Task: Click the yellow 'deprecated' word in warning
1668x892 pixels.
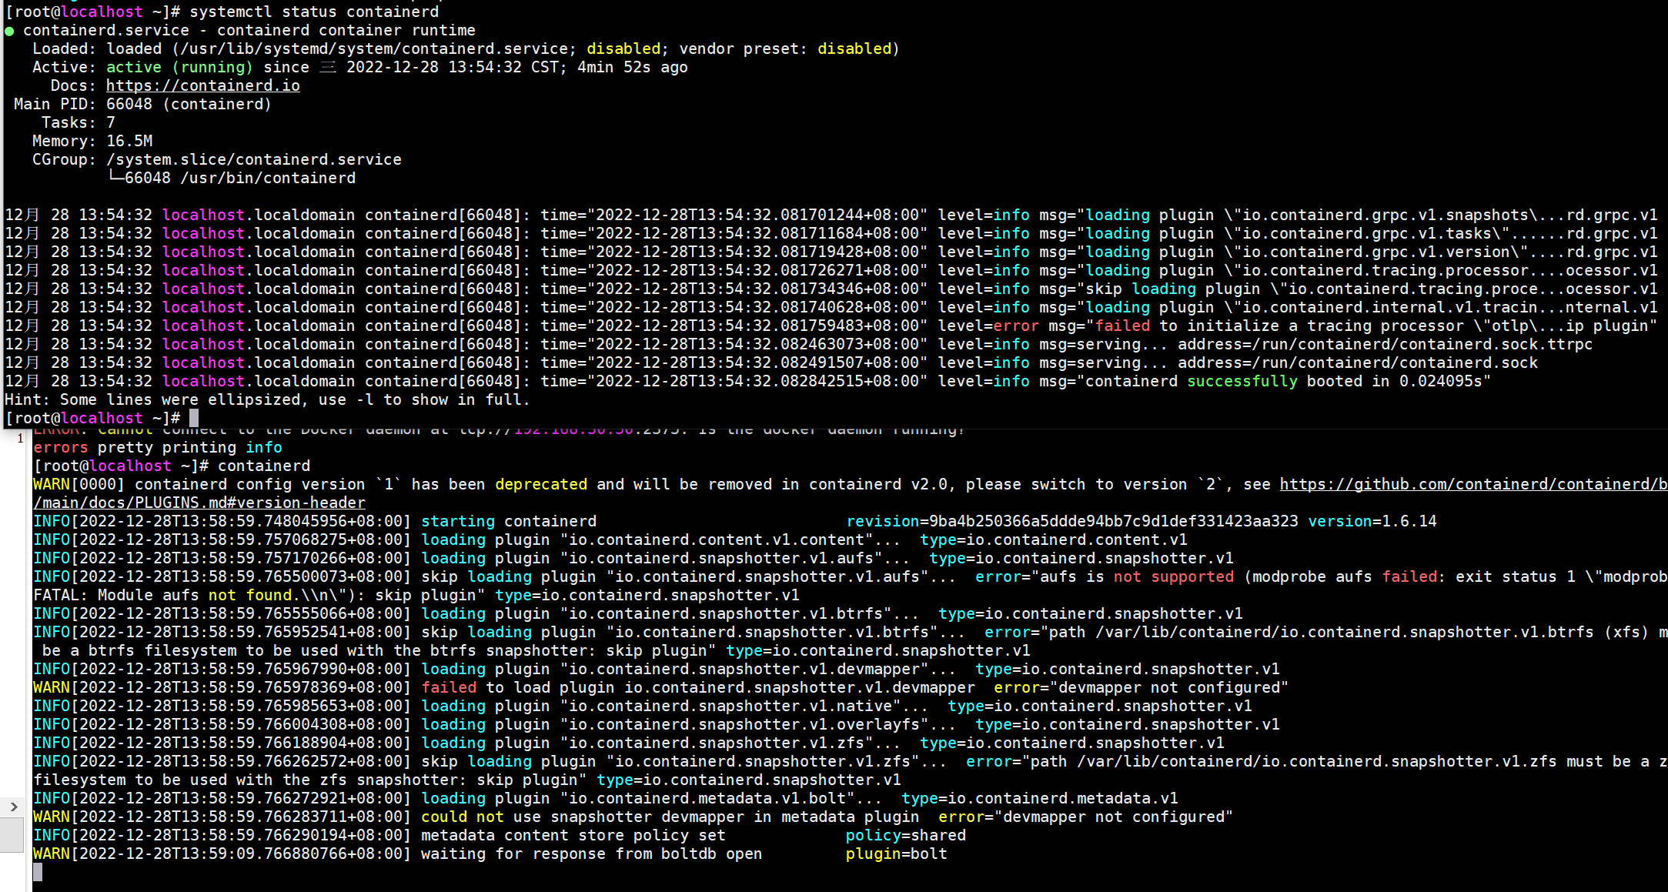Action: [540, 484]
